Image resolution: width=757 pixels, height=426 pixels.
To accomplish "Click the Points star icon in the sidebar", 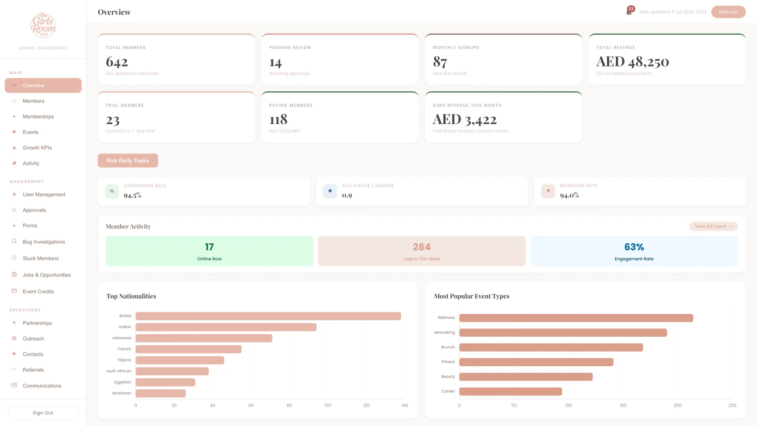I will [x=14, y=226].
